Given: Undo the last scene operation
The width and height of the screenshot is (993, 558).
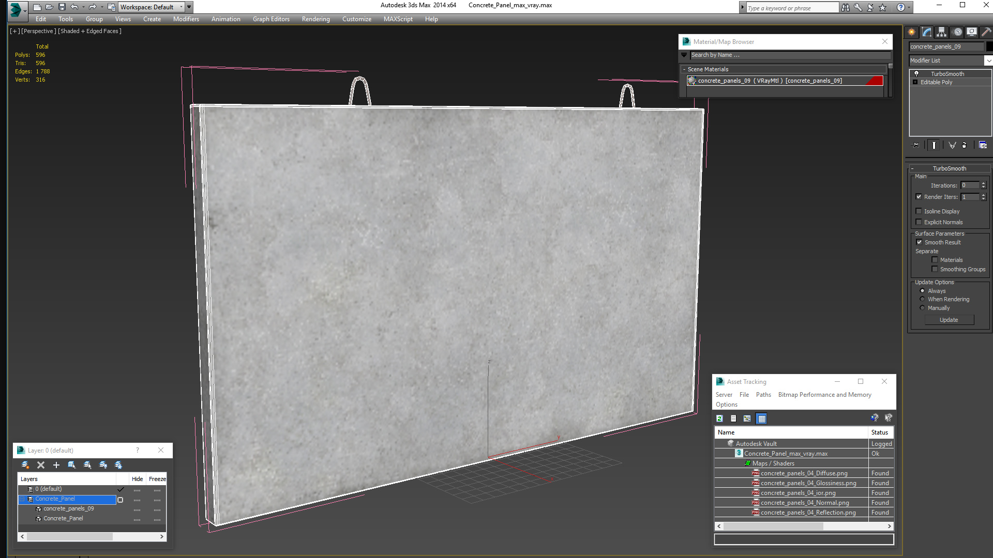Looking at the screenshot, I should click(74, 7).
